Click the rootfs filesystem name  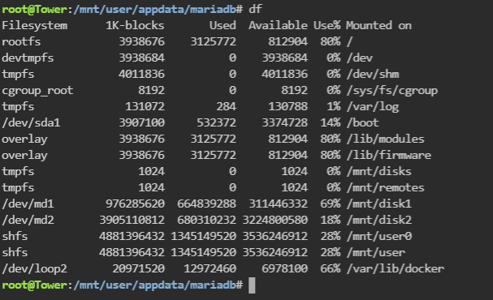pos(21,41)
